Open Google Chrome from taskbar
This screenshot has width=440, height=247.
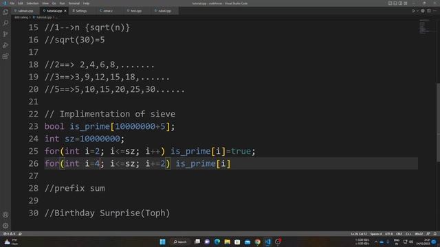[x=258, y=242]
